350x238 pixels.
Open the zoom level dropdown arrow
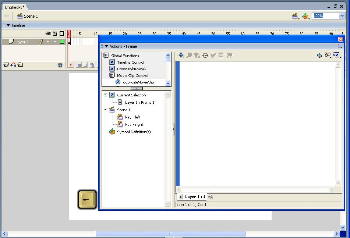[342, 16]
